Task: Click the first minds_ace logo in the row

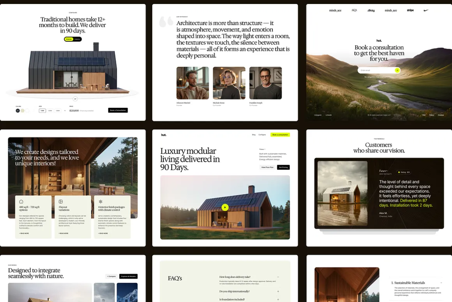Action: click(x=335, y=11)
